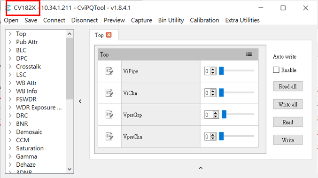Collapse the left tree panel arrow
This screenshot has height=178, width=318.
tap(80, 101)
